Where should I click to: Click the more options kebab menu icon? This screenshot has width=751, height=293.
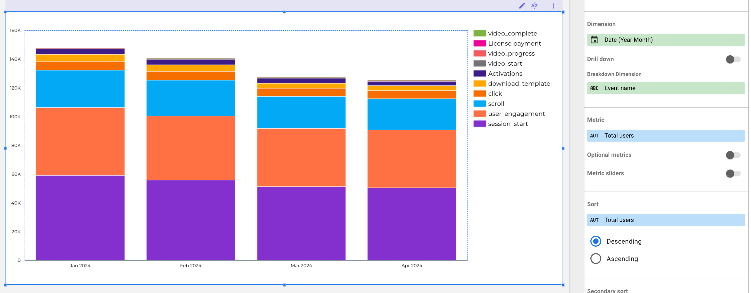tap(553, 6)
